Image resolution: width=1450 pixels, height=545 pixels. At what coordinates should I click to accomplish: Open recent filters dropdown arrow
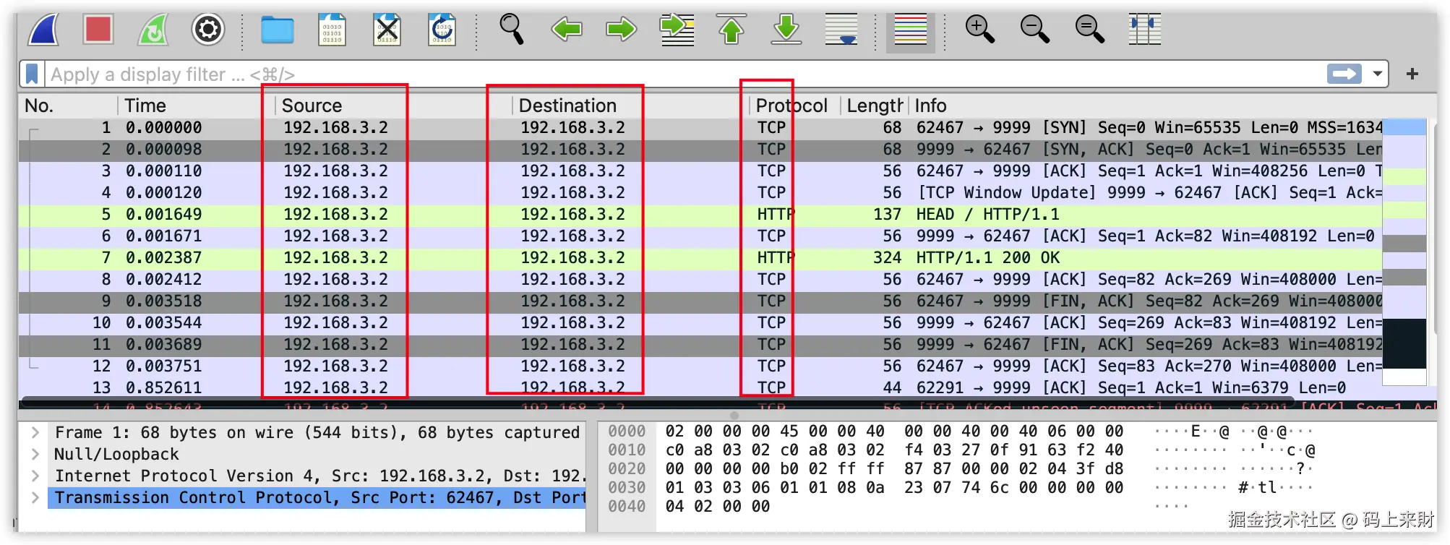(1377, 74)
